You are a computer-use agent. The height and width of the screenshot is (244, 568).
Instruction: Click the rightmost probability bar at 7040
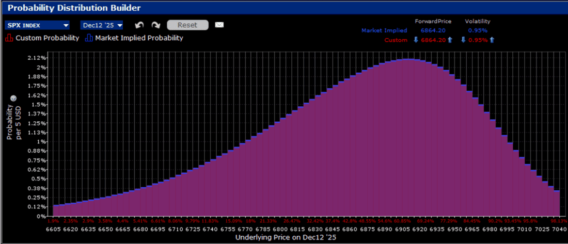pyautogui.click(x=557, y=203)
